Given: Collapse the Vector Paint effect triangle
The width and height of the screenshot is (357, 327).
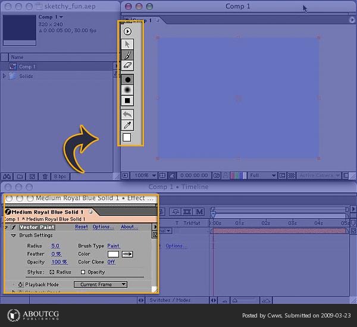Looking at the screenshot, I should tap(6, 227).
